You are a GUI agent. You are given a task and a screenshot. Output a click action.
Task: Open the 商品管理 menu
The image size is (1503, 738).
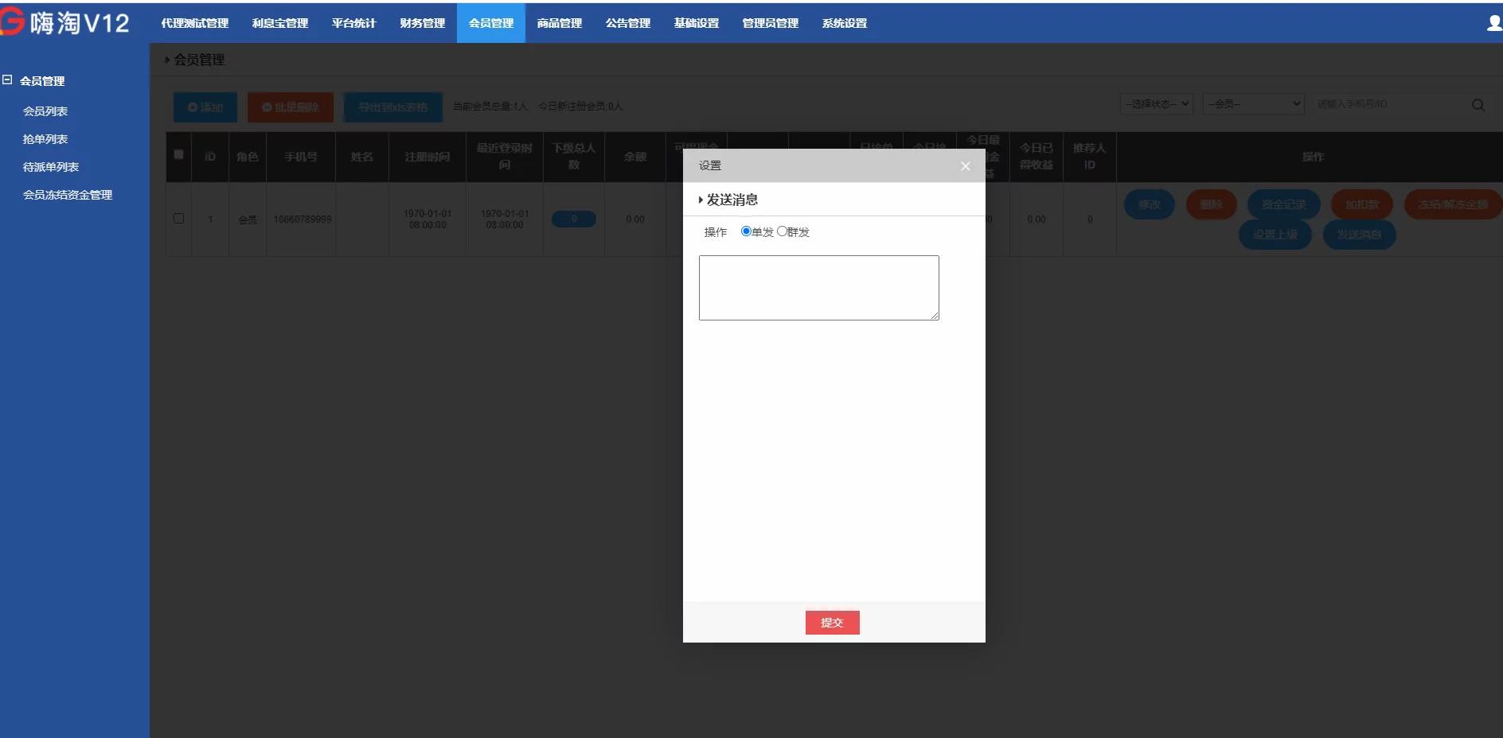559,23
